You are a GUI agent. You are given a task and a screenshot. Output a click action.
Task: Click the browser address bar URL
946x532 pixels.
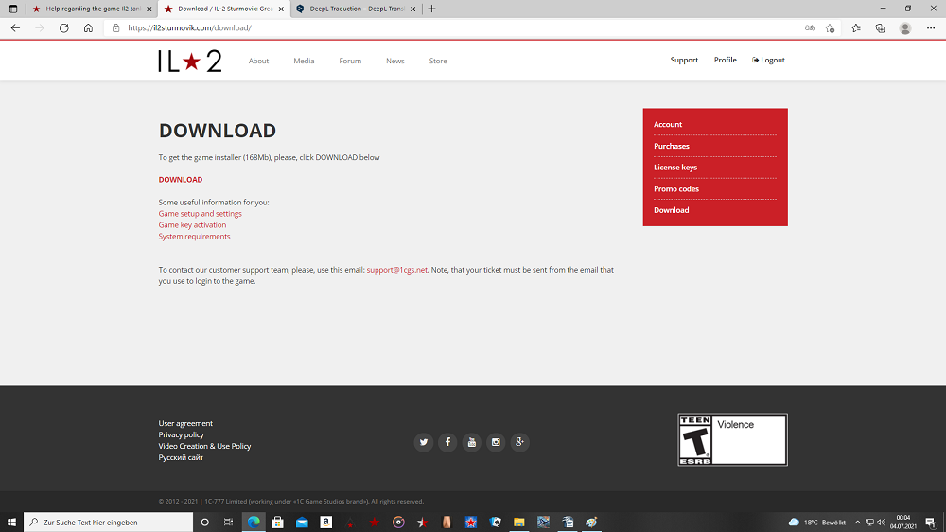pos(189,27)
